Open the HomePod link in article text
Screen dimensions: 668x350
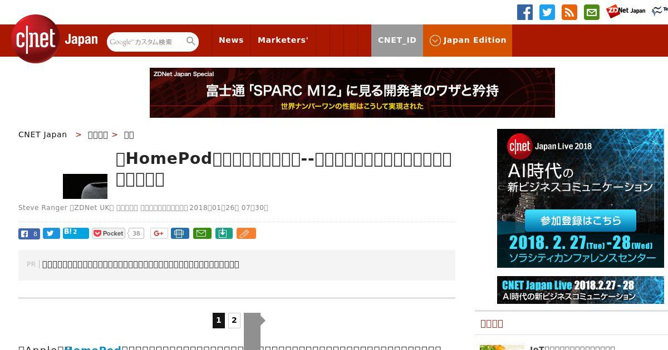click(x=93, y=348)
